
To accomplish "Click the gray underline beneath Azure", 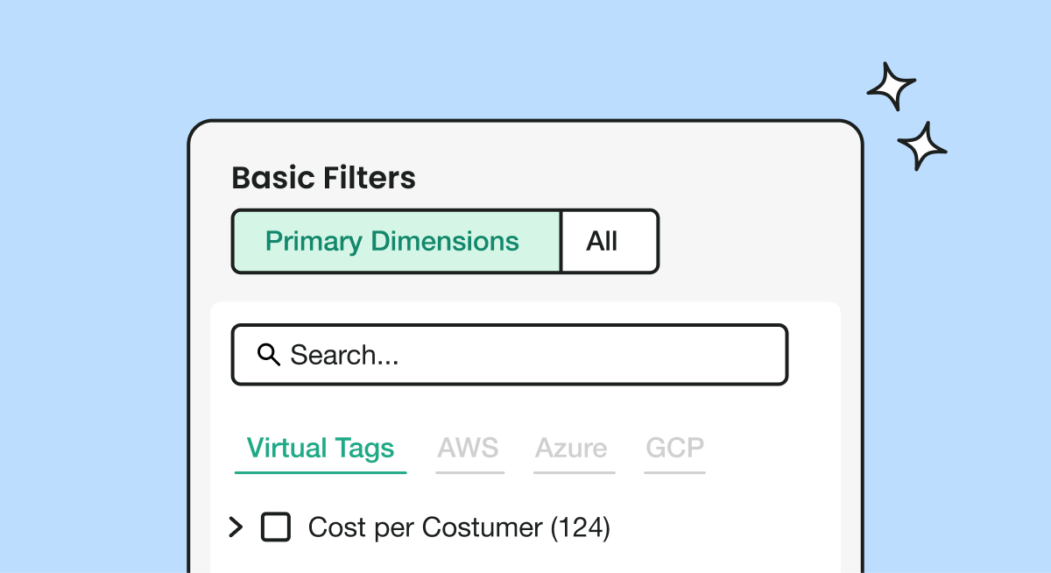I will [x=574, y=473].
